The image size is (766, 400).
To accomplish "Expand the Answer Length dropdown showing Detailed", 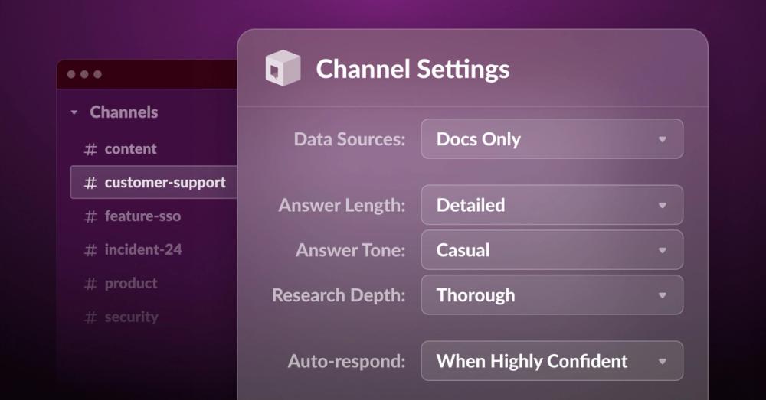I will coord(552,205).
